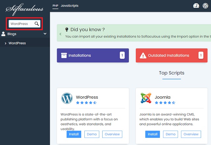
Task: Select WordPress in the Blogs sidebar list
Action: click(x=17, y=43)
